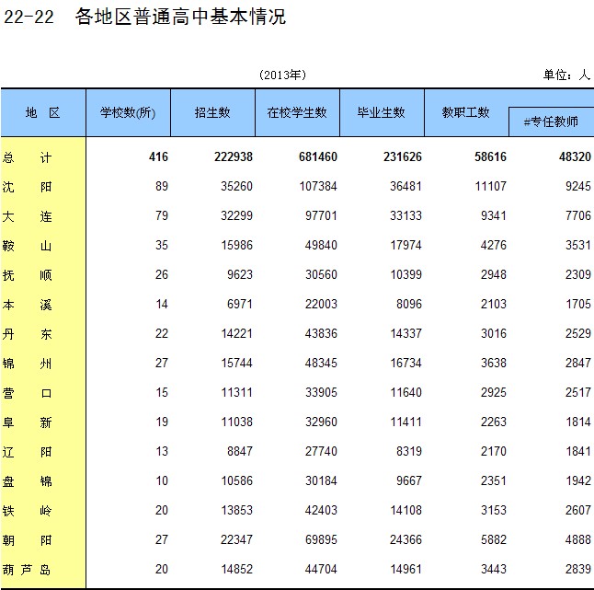
Task: Click the table title 各地区普通高中基本情况
Action: pyautogui.click(x=180, y=17)
